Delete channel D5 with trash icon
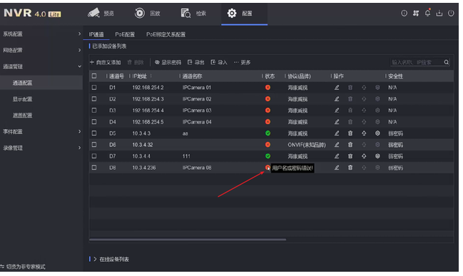Viewport: 463px width, 276px height. tap(350, 133)
